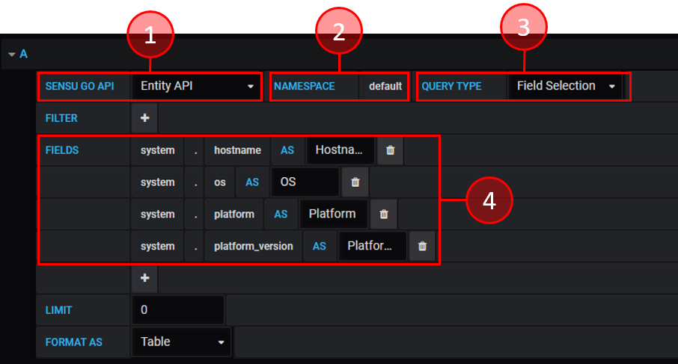Screen dimensions: 678x364
Task: Add a new field below FIELDS rows
Action: (144, 278)
